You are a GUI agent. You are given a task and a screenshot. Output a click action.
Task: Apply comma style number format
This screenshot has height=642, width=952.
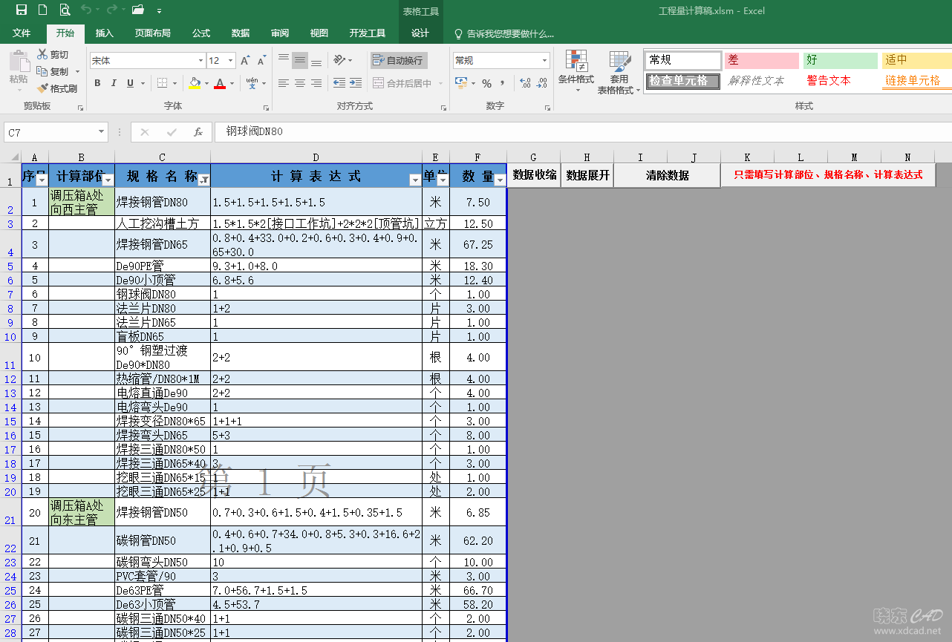click(503, 83)
